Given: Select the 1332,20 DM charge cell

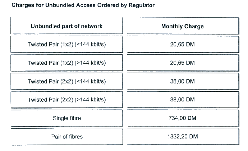Looking at the screenshot, I should (183, 137).
